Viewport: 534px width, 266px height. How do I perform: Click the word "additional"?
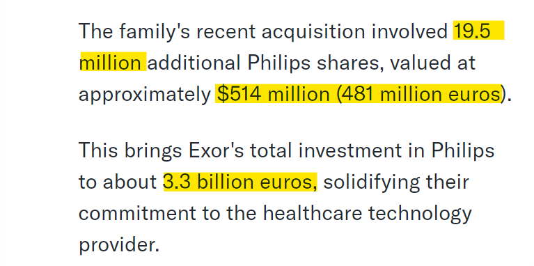(x=194, y=63)
